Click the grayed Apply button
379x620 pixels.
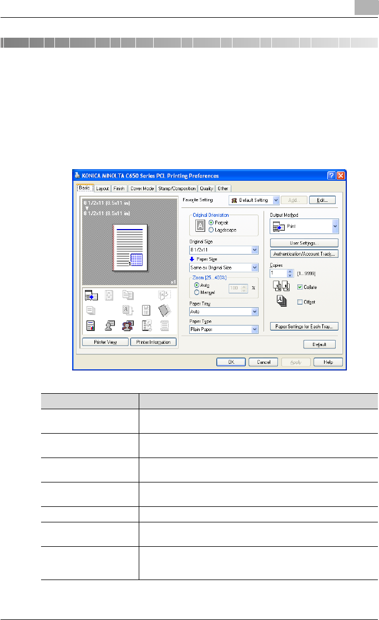[296, 362]
